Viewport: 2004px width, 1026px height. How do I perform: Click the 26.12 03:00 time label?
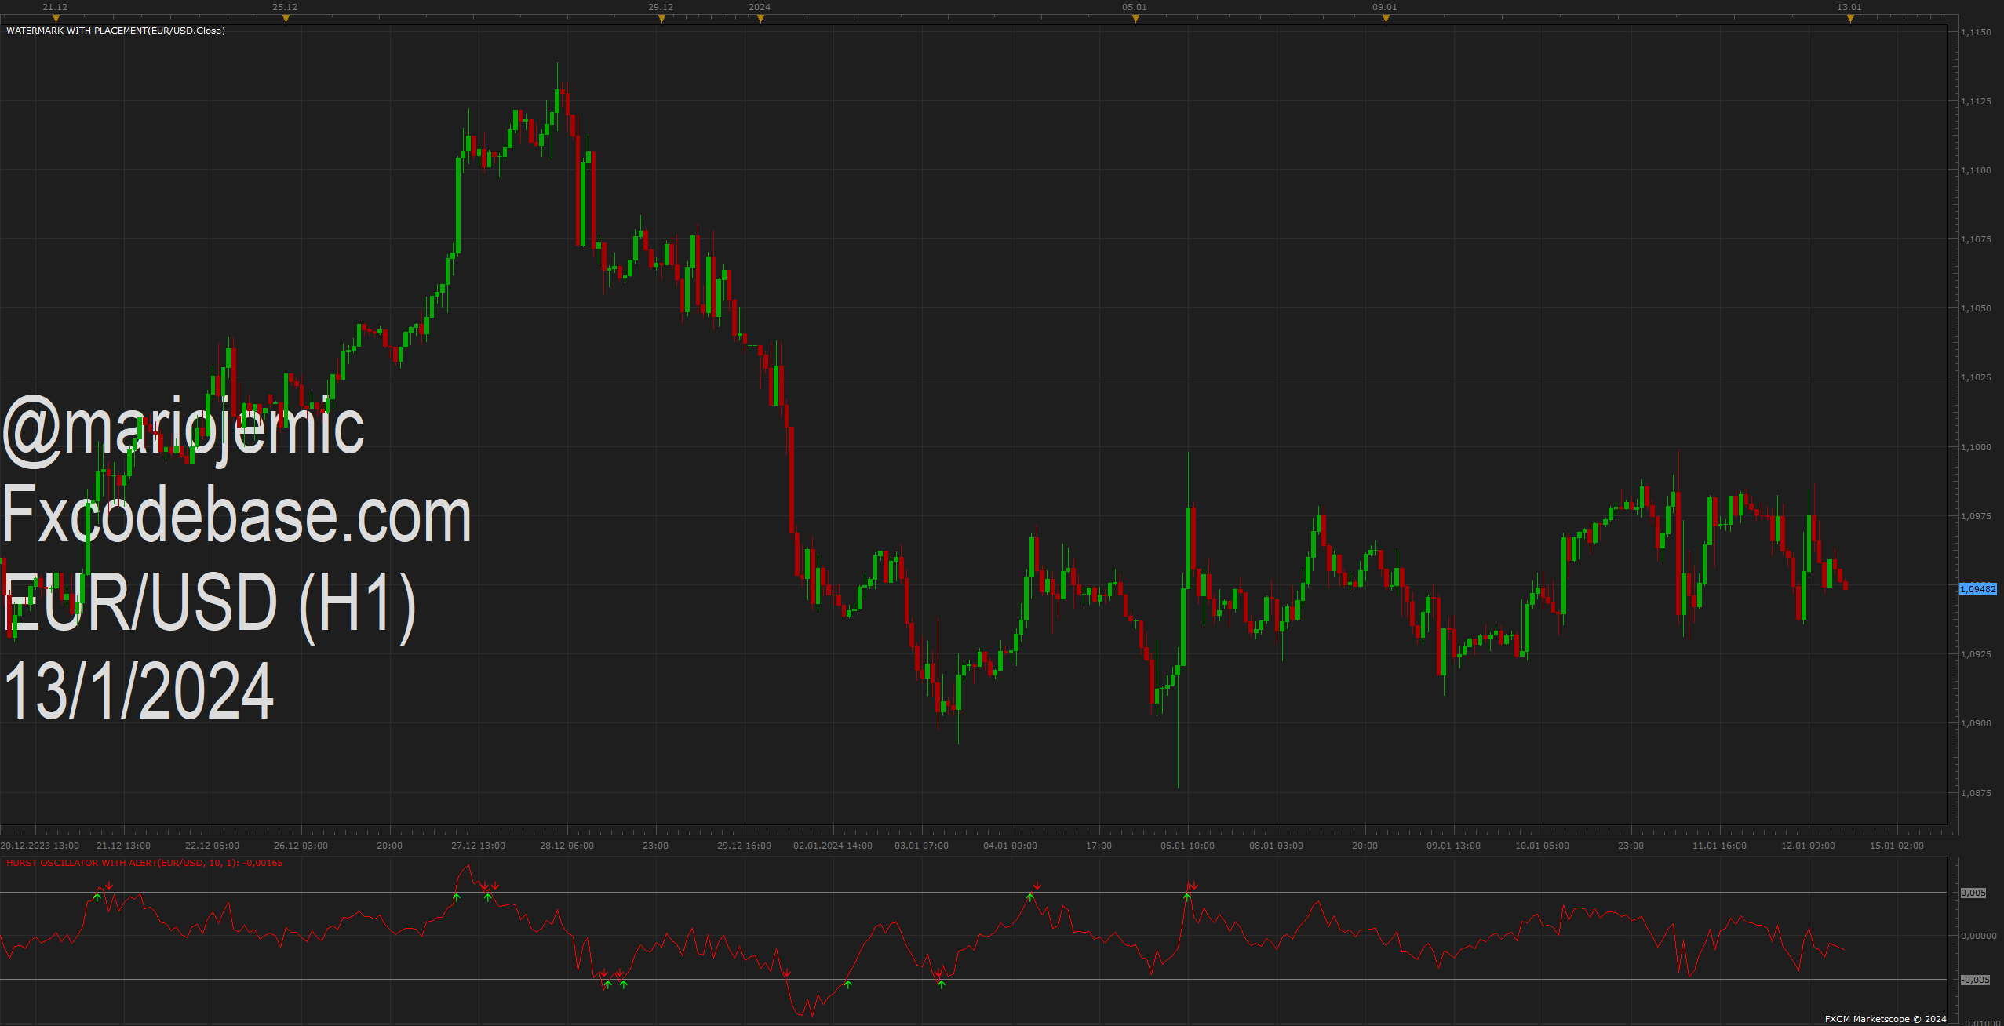point(301,846)
